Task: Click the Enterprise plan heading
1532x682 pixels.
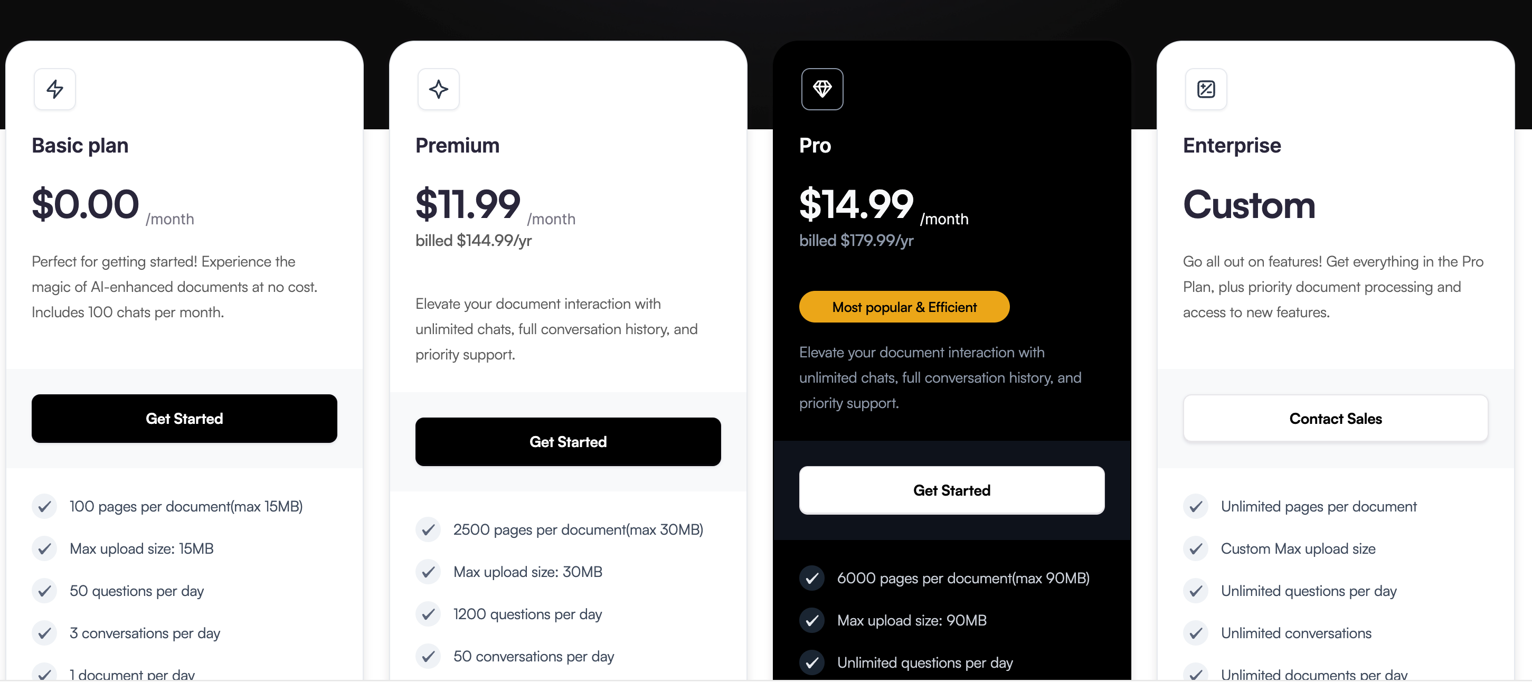Action: (x=1232, y=146)
